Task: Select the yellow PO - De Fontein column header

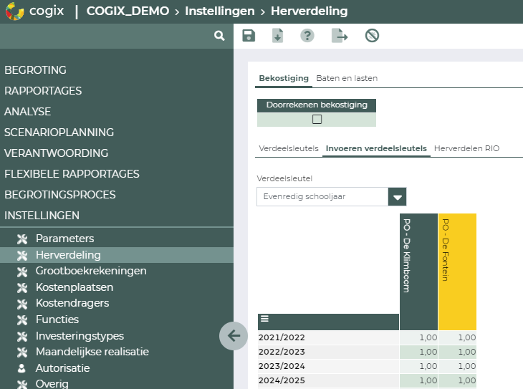Action: 457,272
